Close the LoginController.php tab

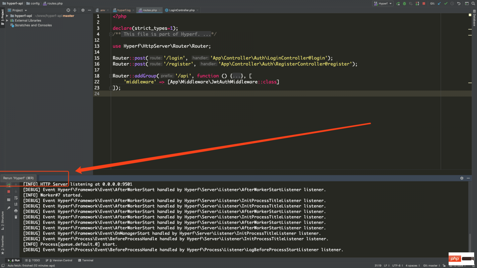tap(197, 10)
